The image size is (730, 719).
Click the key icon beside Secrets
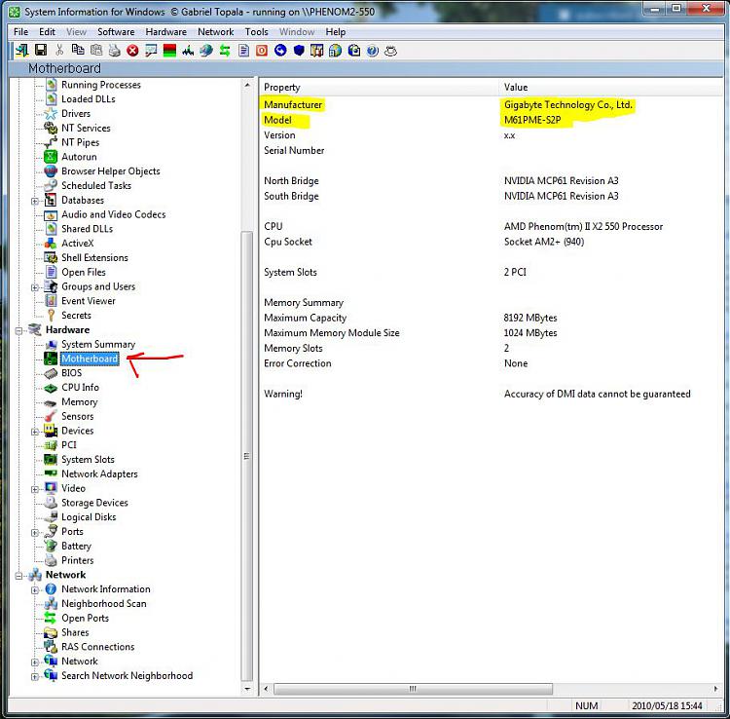[x=51, y=316]
